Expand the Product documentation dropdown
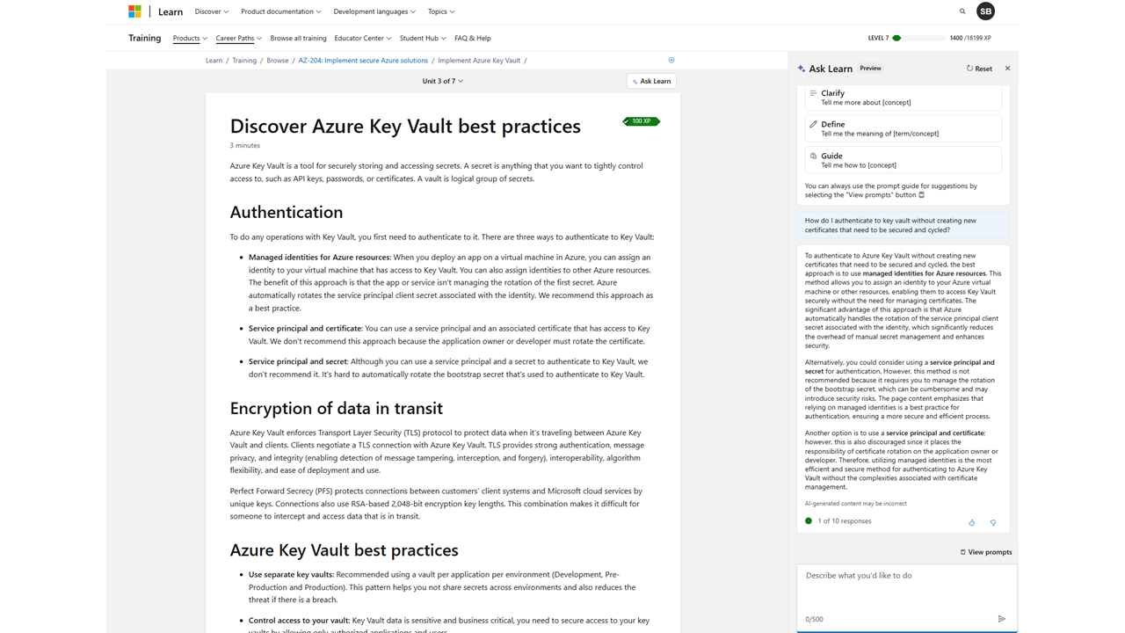Screen dimensions: 1125x633 tap(281, 11)
